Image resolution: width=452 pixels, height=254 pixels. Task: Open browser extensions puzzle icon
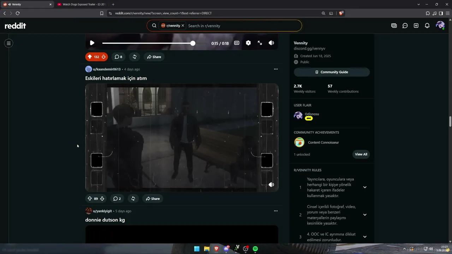tap(428, 13)
